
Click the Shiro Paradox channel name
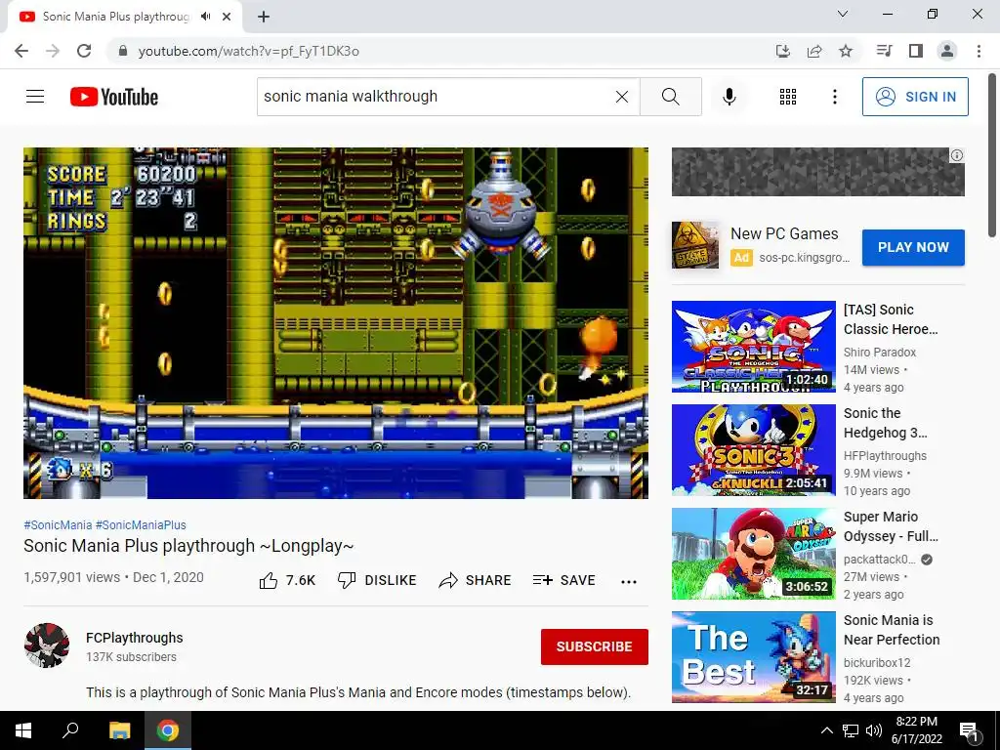(880, 352)
